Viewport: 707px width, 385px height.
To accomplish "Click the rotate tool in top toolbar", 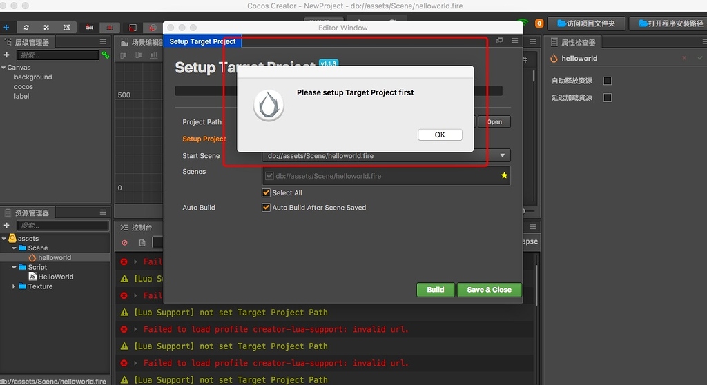I will [x=26, y=28].
